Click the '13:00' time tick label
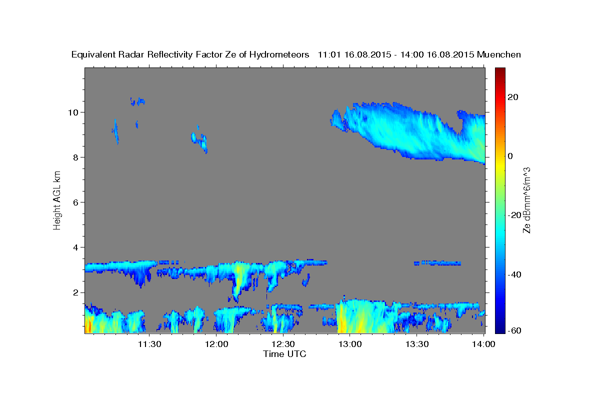 pyautogui.click(x=350, y=344)
